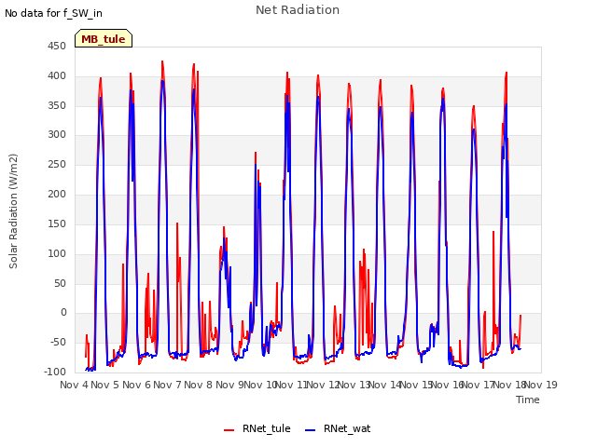Click the 300 y-axis tick label
597x447 pixels.
pos(57,134)
